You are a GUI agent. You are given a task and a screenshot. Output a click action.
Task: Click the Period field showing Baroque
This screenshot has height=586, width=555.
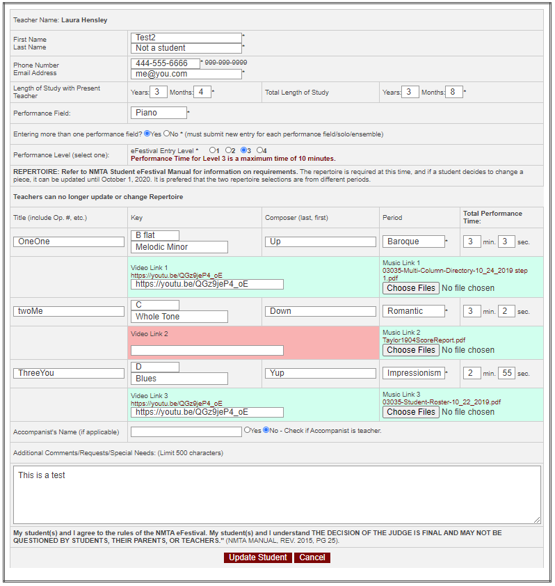point(414,241)
